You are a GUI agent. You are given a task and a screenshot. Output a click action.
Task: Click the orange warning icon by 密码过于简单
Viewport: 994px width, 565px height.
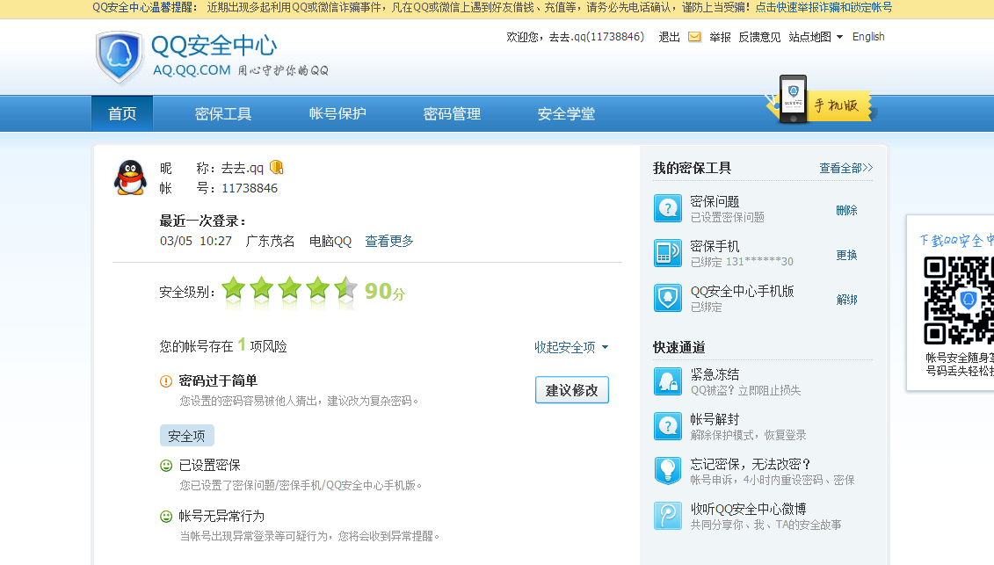click(x=166, y=381)
